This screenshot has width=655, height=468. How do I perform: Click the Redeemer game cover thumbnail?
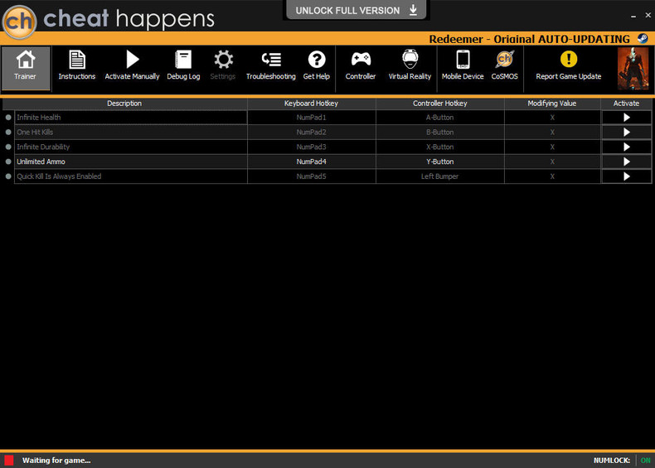tap(633, 69)
